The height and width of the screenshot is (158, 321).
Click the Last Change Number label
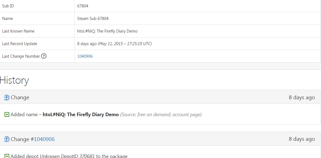click(21, 56)
